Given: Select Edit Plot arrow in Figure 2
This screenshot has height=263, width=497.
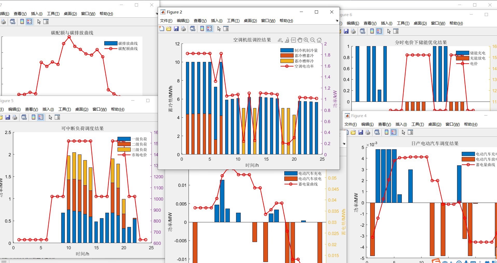Looking at the screenshot, I should point(219,29).
